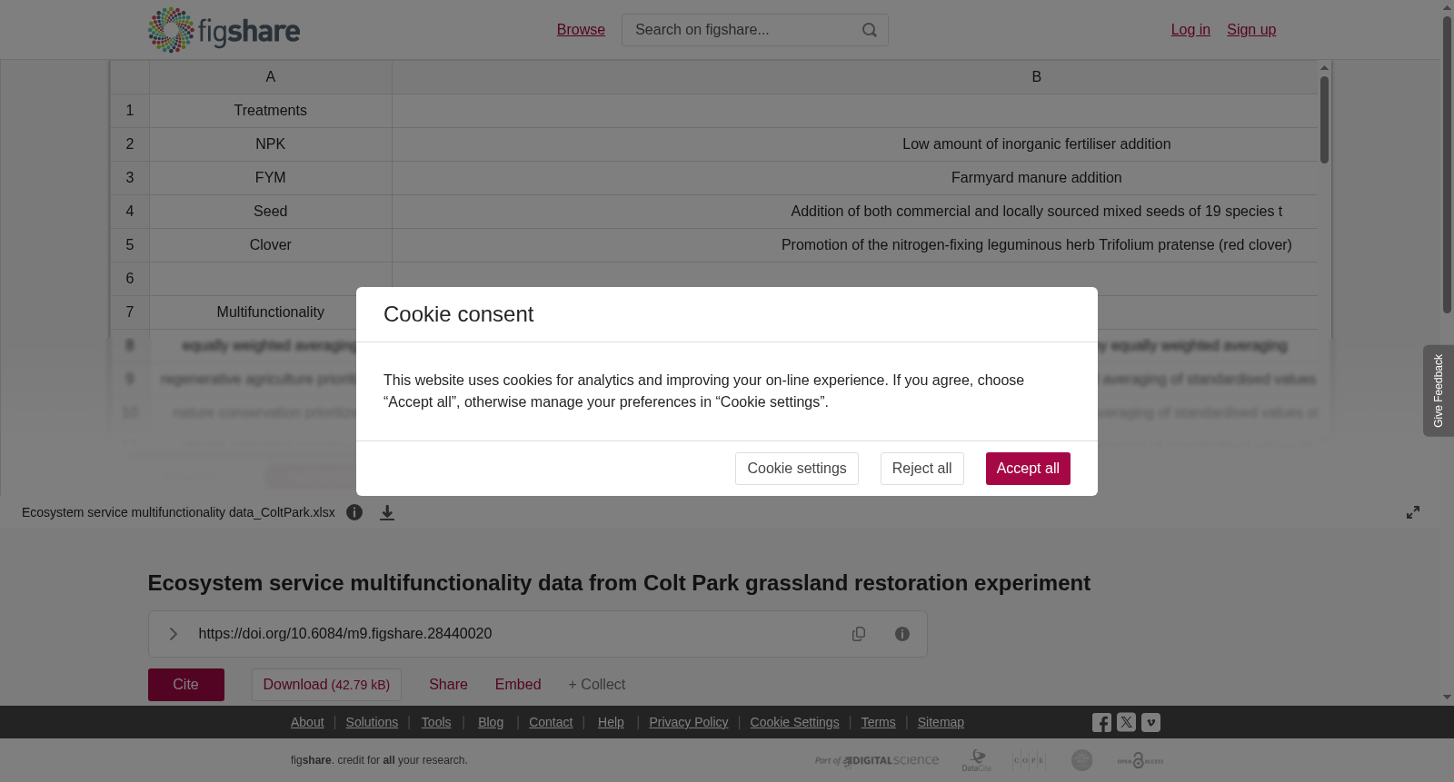This screenshot has width=1454, height=782.
Task: Open the Give Feedback side tab
Action: pyautogui.click(x=1439, y=391)
